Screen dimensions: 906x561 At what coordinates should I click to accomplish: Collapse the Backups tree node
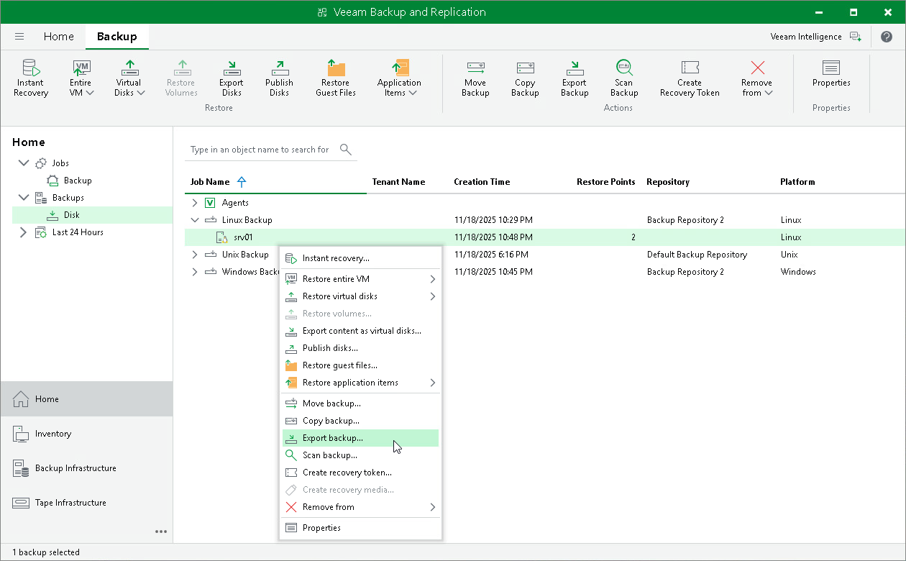pyautogui.click(x=24, y=198)
